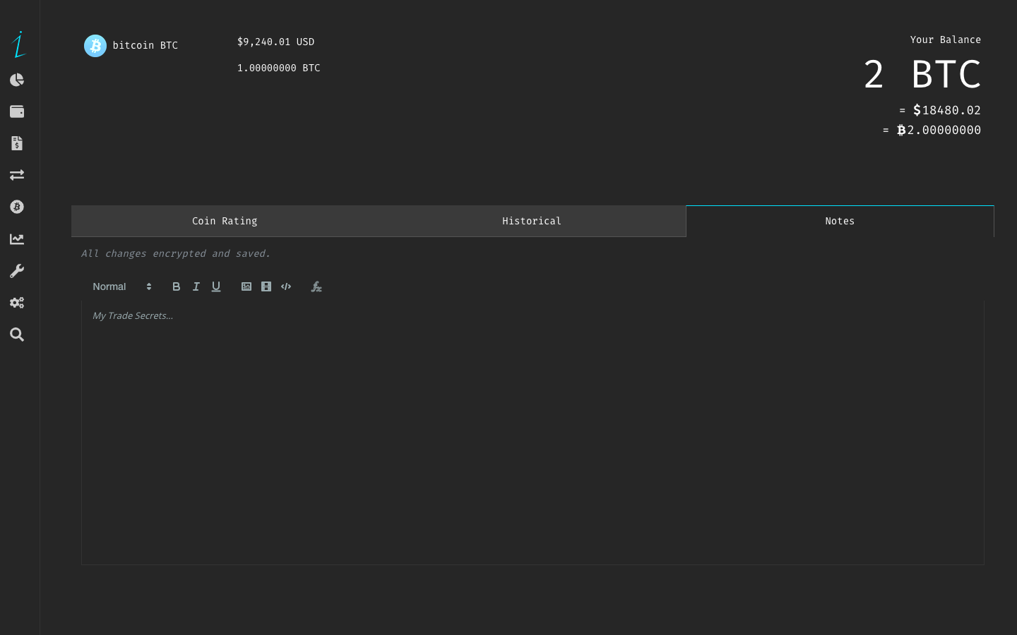Open the wrench tools section
This screenshot has width=1017, height=635.
tap(17, 271)
